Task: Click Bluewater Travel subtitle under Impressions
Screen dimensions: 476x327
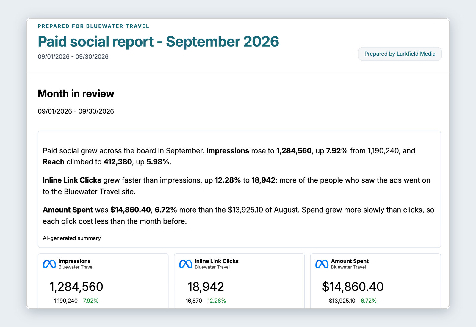Action: pyautogui.click(x=76, y=267)
